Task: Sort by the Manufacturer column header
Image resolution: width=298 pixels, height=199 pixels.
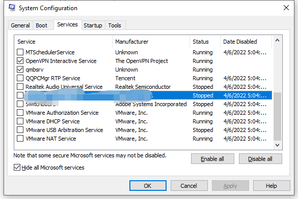Action: click(x=151, y=42)
